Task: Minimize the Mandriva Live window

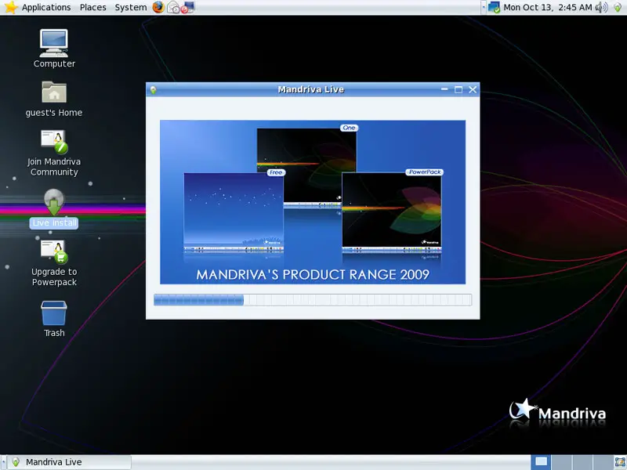Action: [x=444, y=89]
